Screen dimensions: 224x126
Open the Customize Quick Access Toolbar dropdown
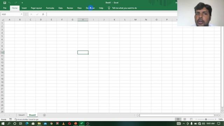(22, 3)
